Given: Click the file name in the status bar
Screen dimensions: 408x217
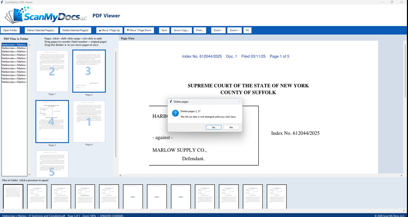Looking at the screenshot, I should tap(34, 216).
